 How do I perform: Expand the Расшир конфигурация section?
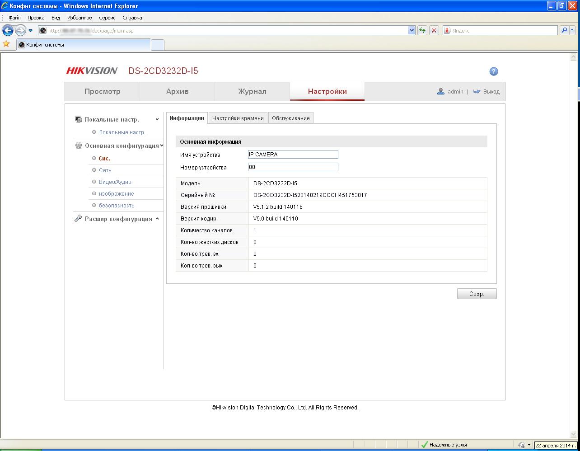pos(157,219)
